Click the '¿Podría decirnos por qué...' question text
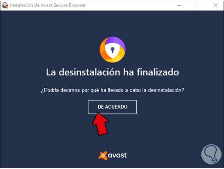The image size is (224, 169). point(113,90)
